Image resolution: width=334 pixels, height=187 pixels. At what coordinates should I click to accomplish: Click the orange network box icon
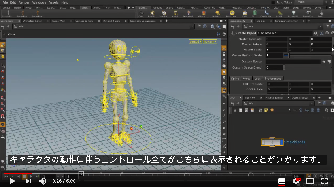(272, 110)
